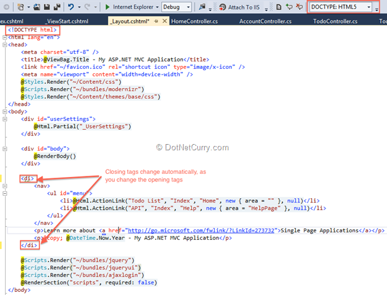
Task: Collapse the userSettings div region
Action: [5, 119]
